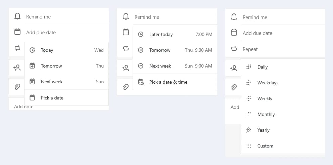
Task: Click the Pick a date & time calendar icon
Action: click(x=141, y=82)
